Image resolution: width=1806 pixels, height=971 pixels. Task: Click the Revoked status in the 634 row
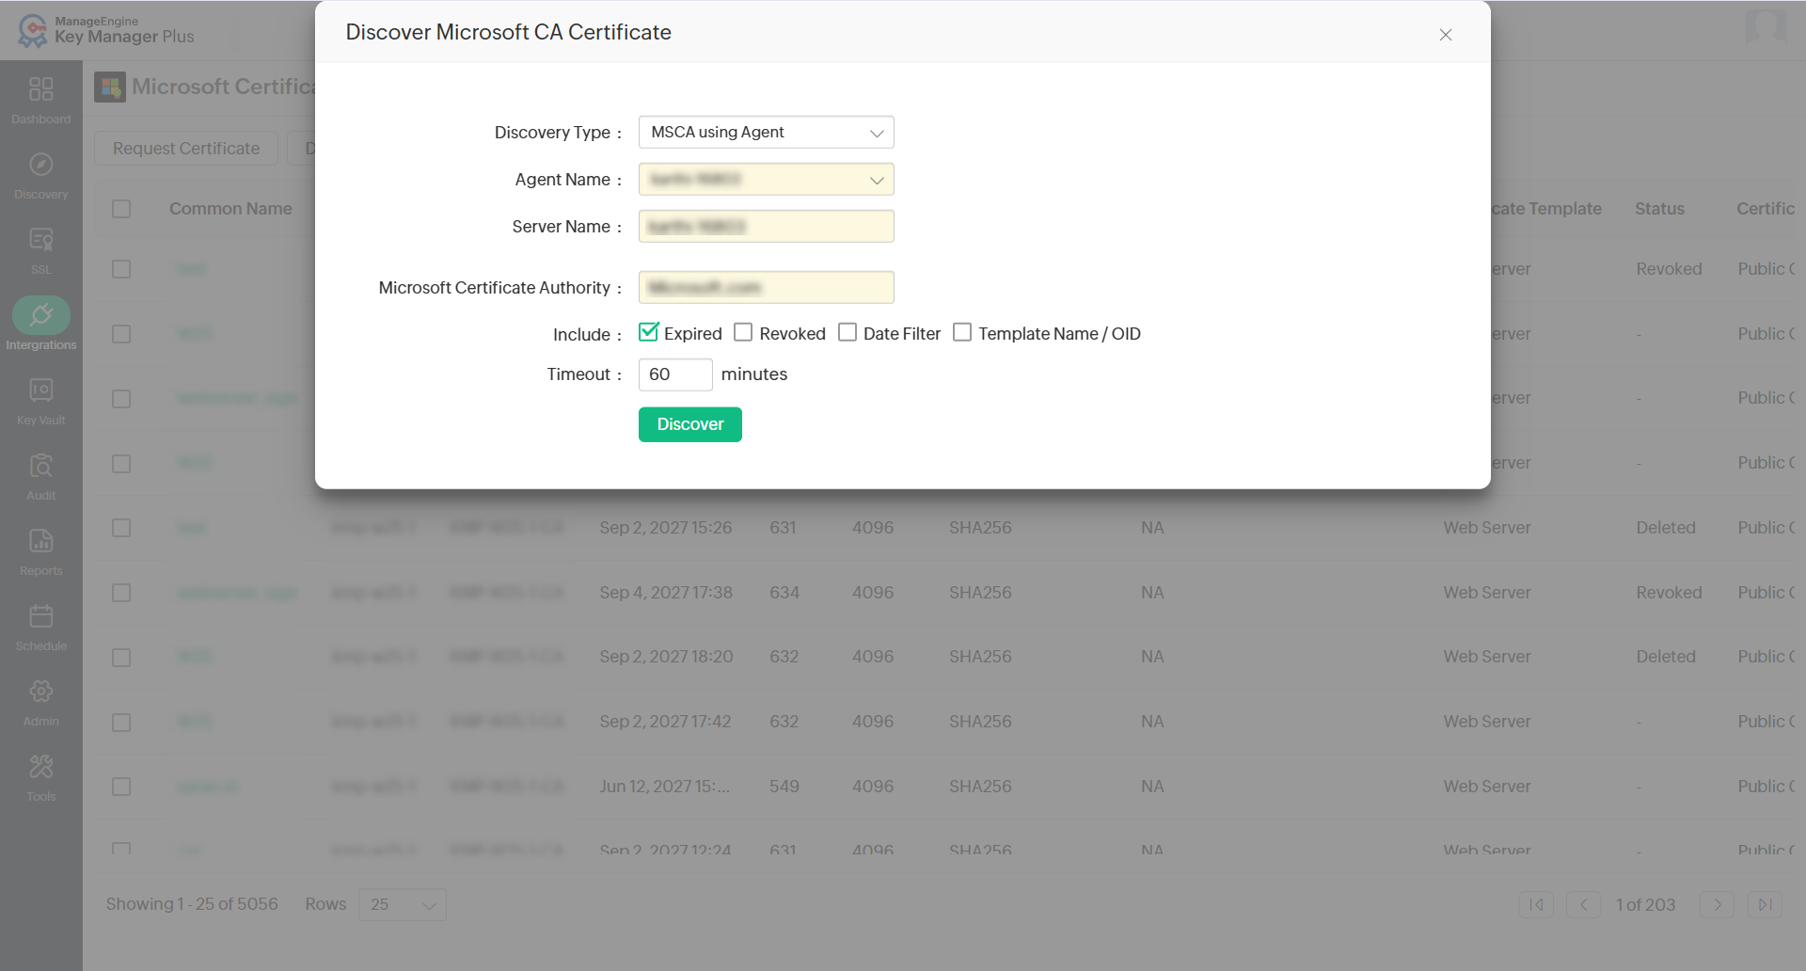pyautogui.click(x=1670, y=593)
